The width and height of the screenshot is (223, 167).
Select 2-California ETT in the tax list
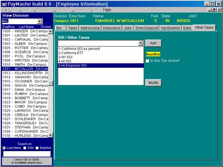[x=101, y=53]
